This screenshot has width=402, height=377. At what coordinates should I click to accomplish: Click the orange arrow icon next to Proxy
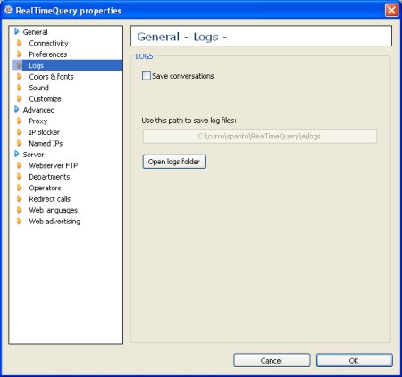pyautogui.click(x=20, y=121)
